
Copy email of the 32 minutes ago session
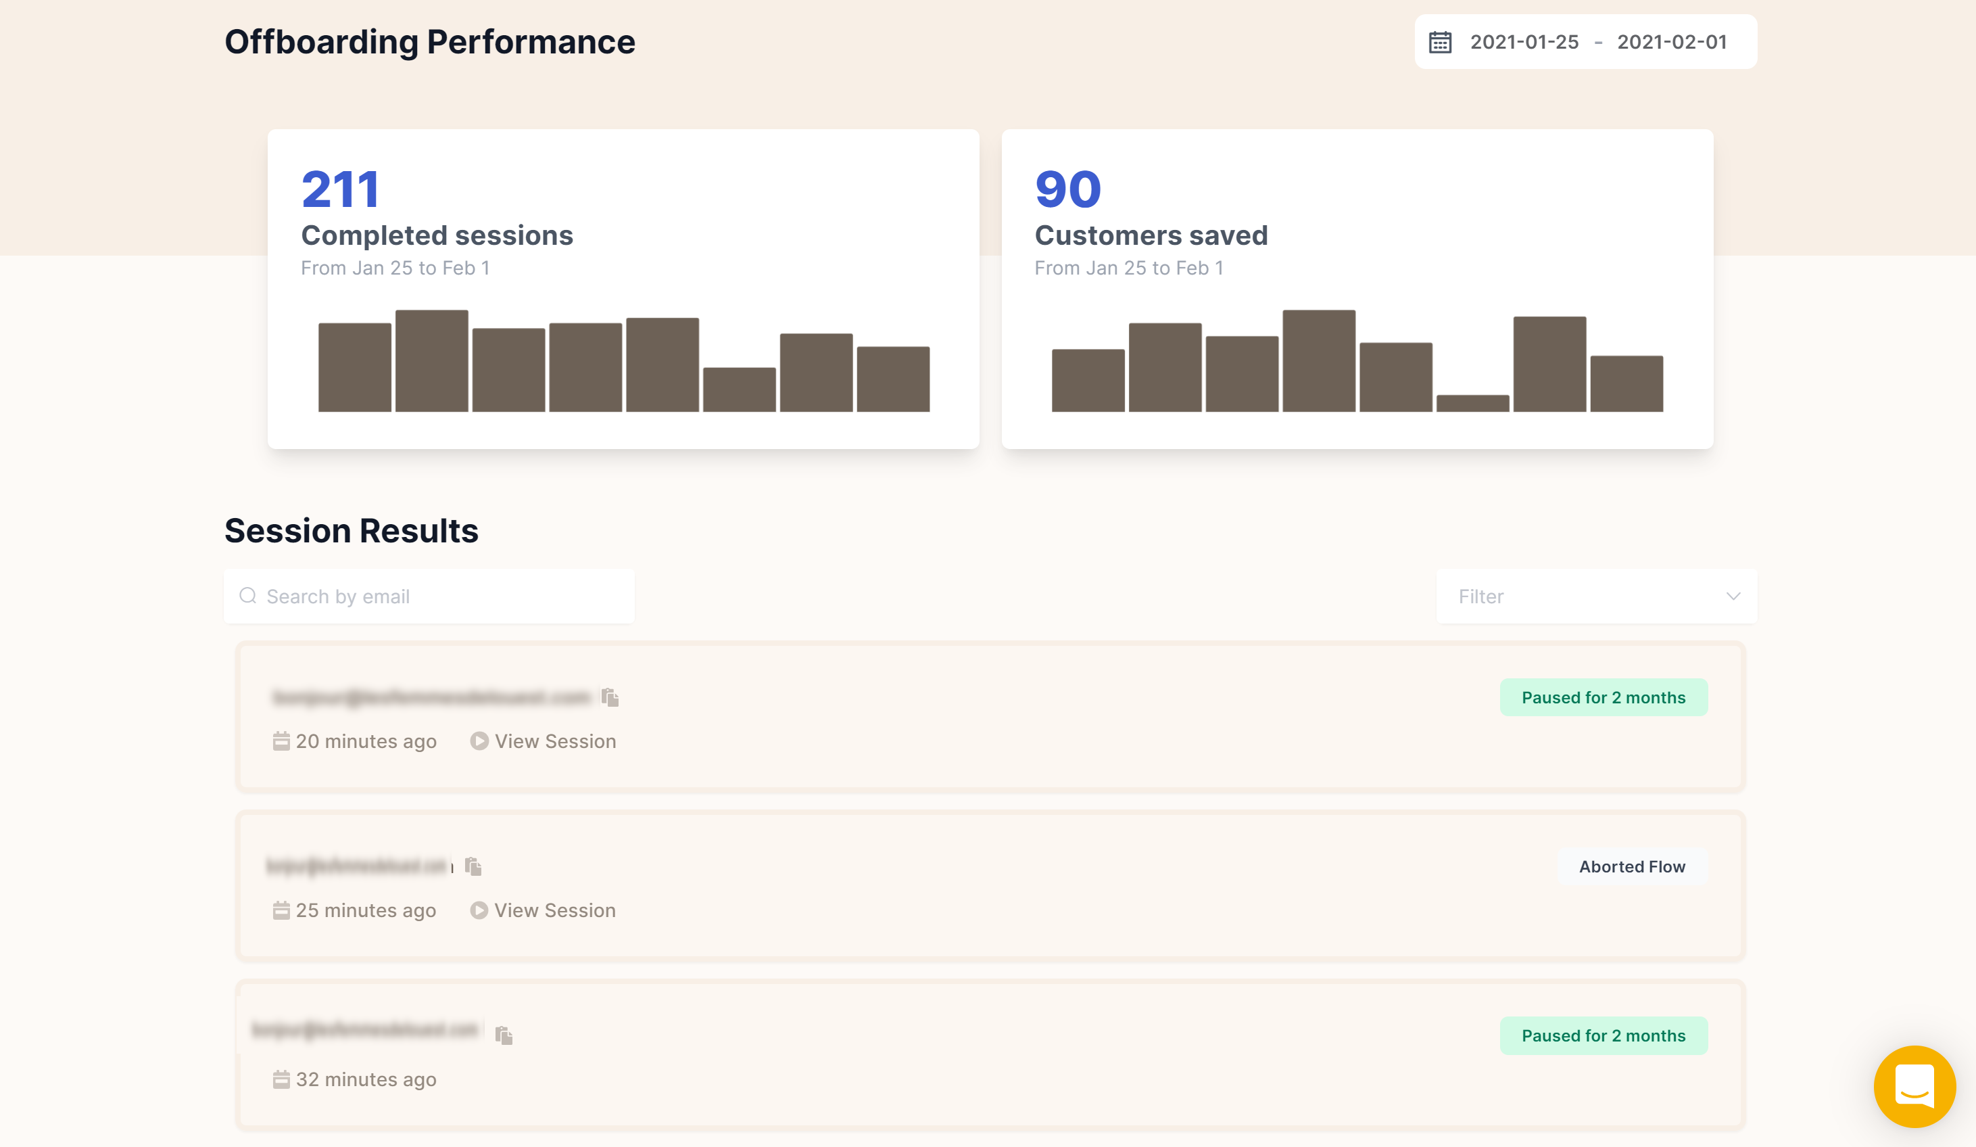[504, 1035]
